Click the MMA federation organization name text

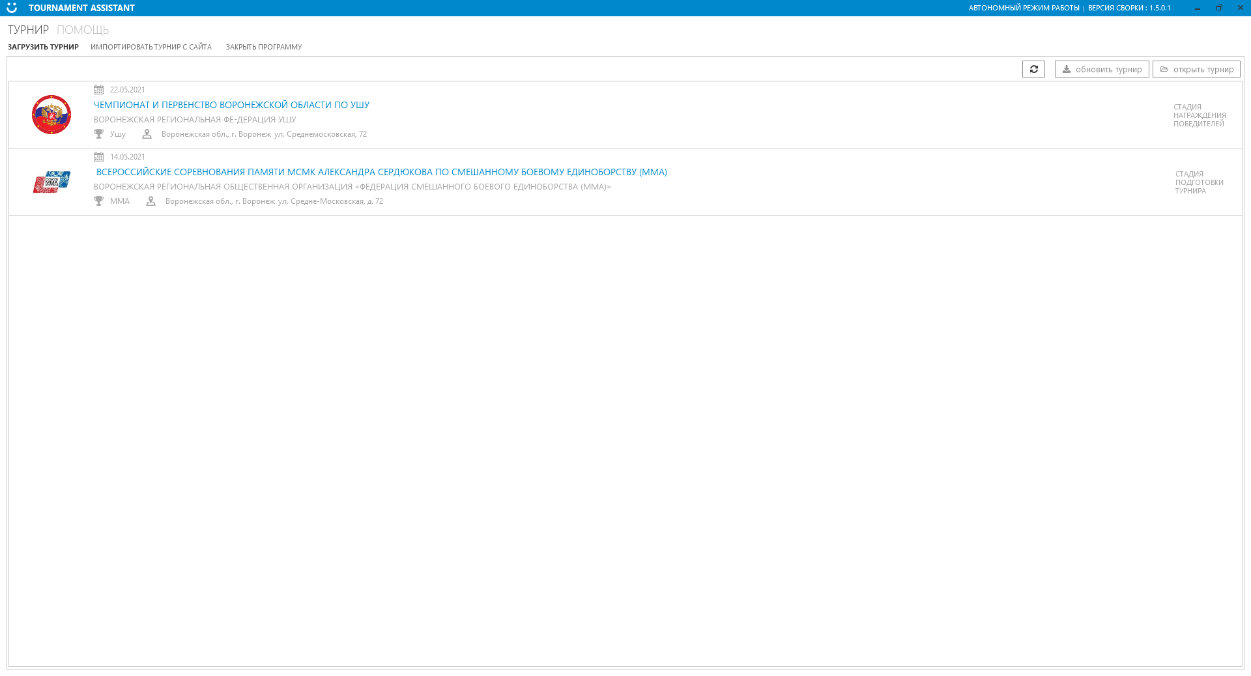click(x=352, y=187)
